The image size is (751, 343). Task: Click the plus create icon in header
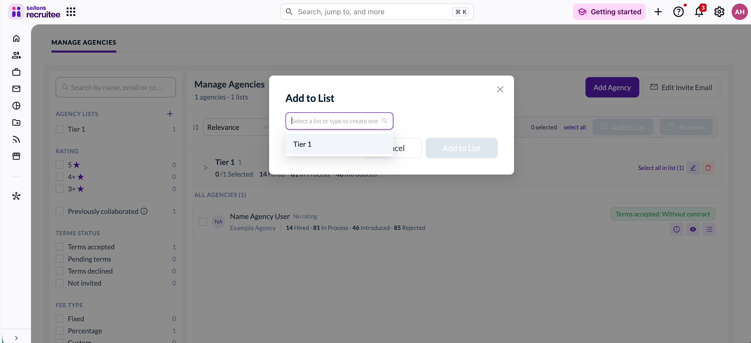point(658,12)
